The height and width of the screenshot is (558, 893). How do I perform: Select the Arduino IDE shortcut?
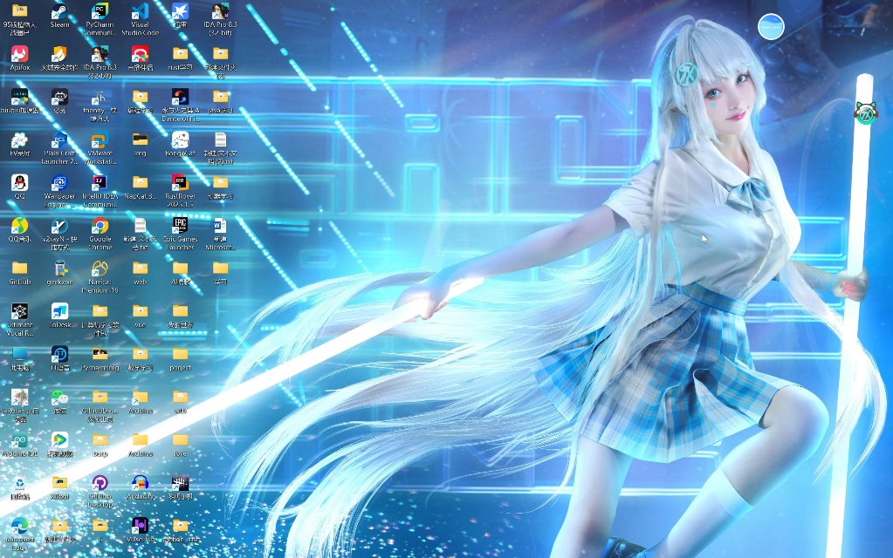coord(19,440)
